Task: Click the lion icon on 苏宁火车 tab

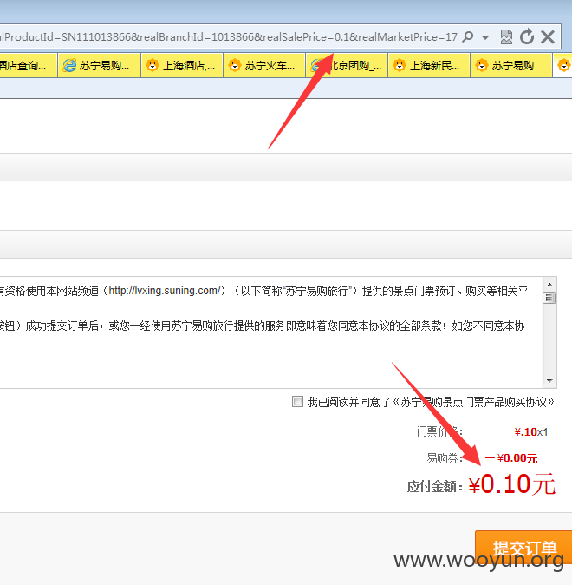Action: (x=234, y=65)
